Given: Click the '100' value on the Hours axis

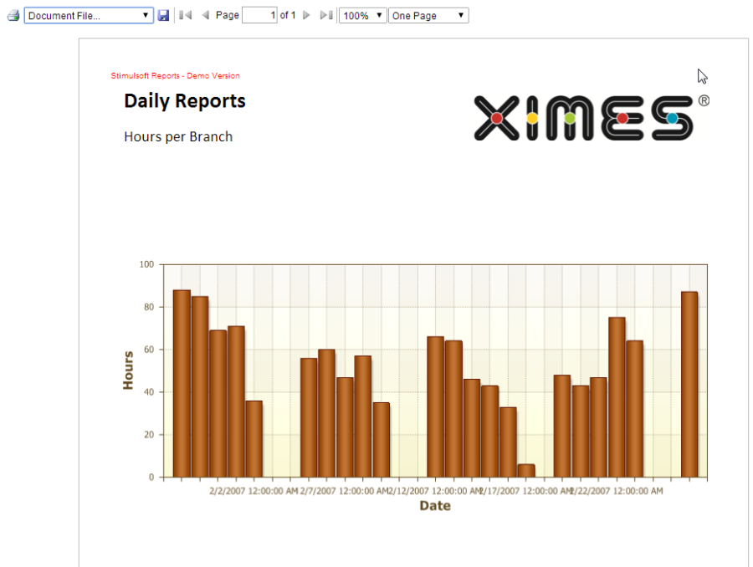Looking at the screenshot, I should coord(146,264).
